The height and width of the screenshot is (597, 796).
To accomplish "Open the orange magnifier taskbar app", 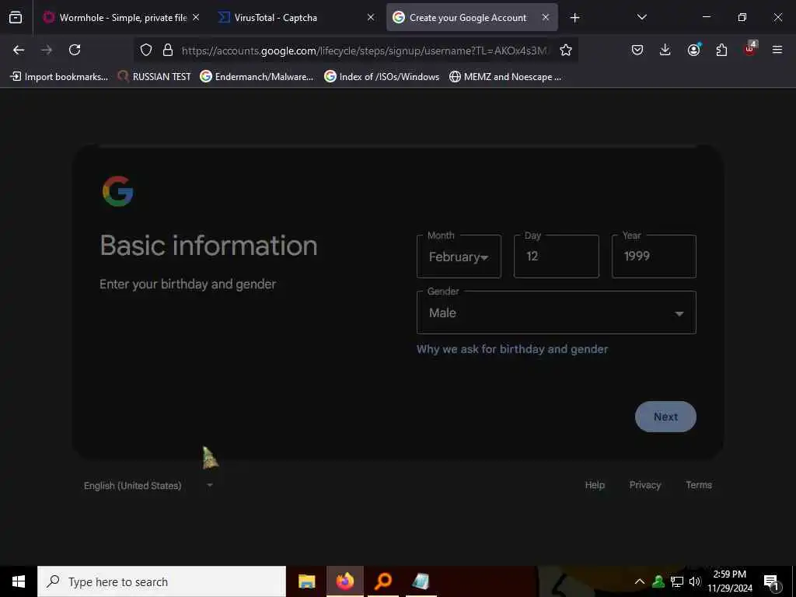I will [x=383, y=581].
